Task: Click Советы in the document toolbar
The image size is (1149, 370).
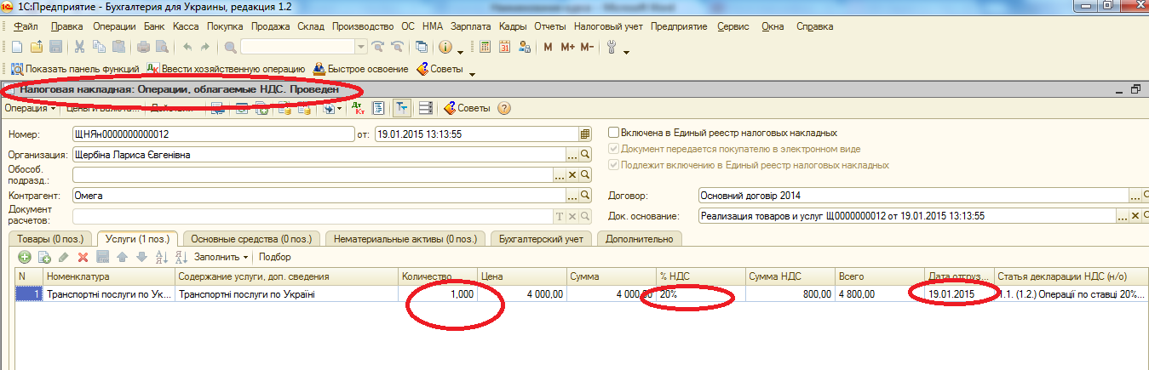Action: (466, 108)
